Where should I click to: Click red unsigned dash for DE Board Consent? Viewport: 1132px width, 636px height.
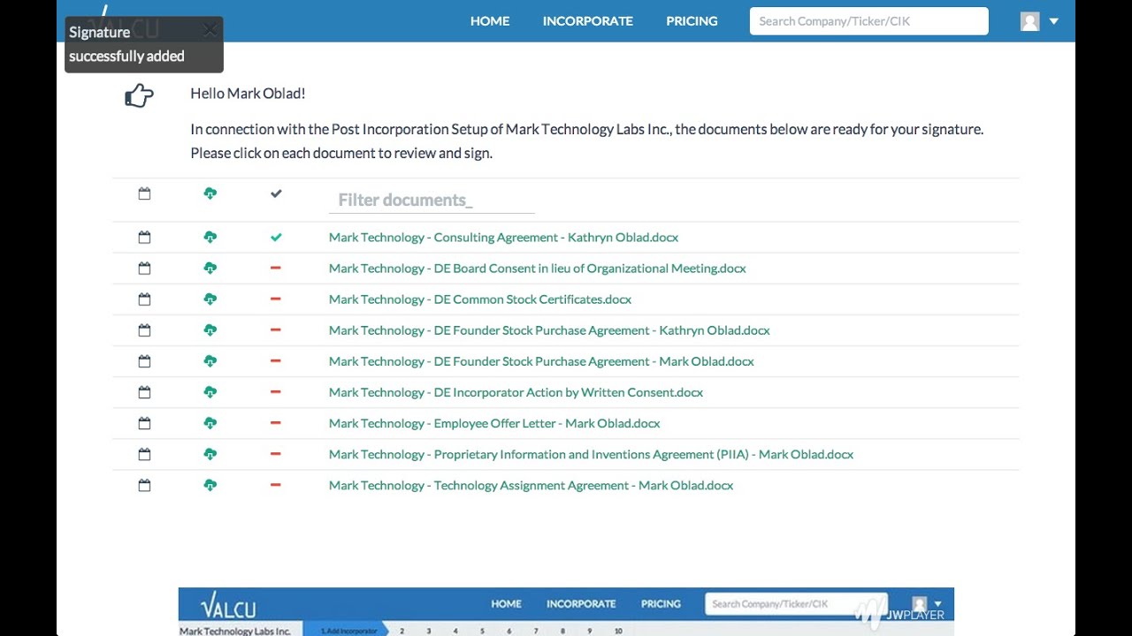[x=276, y=268]
